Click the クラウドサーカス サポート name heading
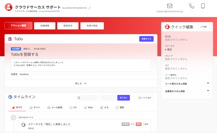Viewport: 217px width, 133px height. click(x=38, y=7)
